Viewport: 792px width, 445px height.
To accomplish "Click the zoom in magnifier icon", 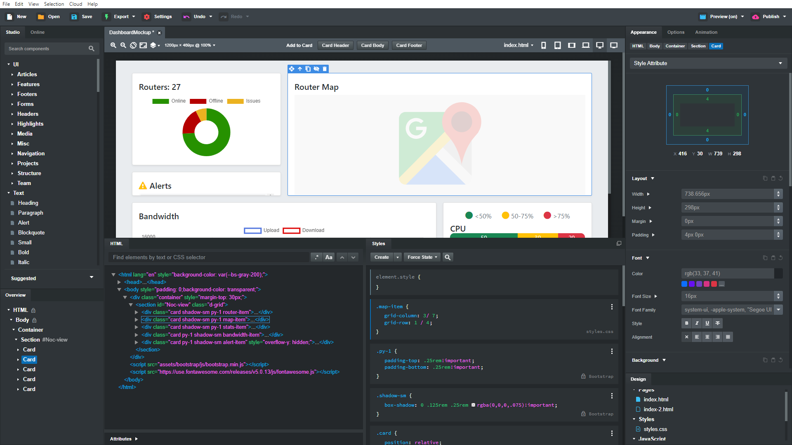I will pyautogui.click(x=113, y=45).
